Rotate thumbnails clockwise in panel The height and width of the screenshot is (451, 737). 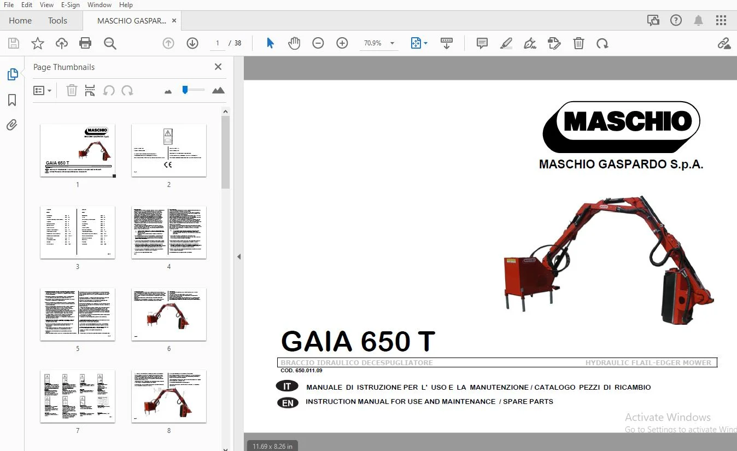pos(127,90)
